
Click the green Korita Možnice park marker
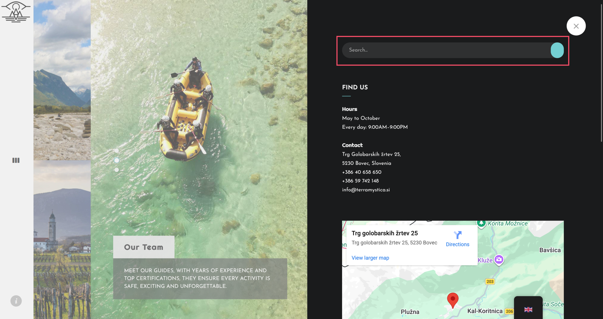pyautogui.click(x=481, y=223)
